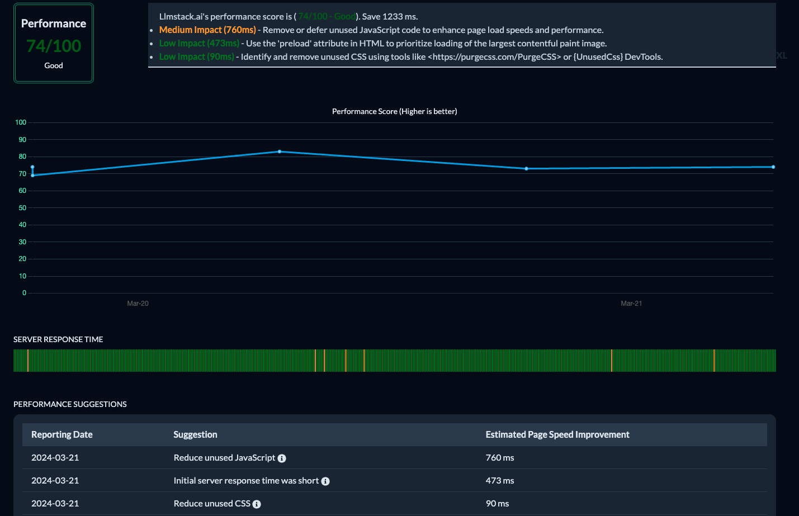
Task: Click the highlighted 74/100 - Good score text
Action: click(x=327, y=16)
